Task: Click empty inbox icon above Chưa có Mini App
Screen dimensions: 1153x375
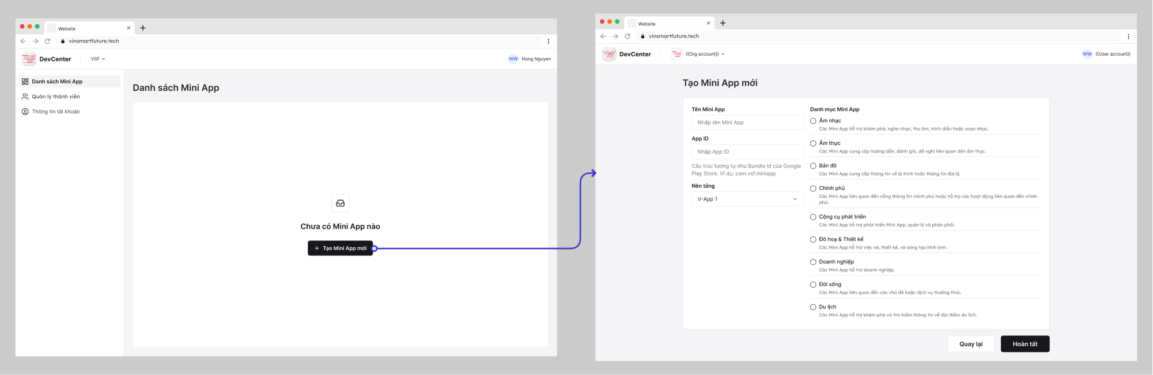Action: 341,203
